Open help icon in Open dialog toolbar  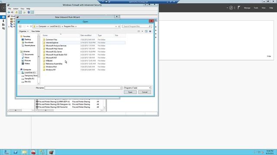(x=150, y=31)
